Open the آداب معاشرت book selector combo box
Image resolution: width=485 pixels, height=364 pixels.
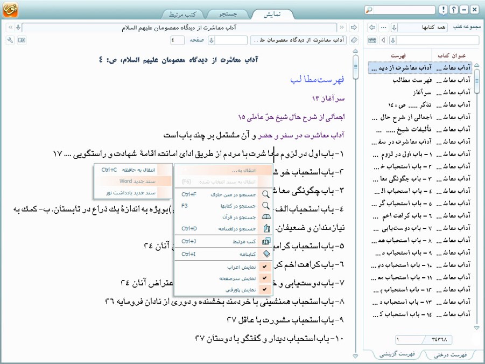click(x=299, y=40)
